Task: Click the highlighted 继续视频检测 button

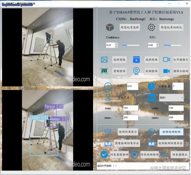Action: 171,132
